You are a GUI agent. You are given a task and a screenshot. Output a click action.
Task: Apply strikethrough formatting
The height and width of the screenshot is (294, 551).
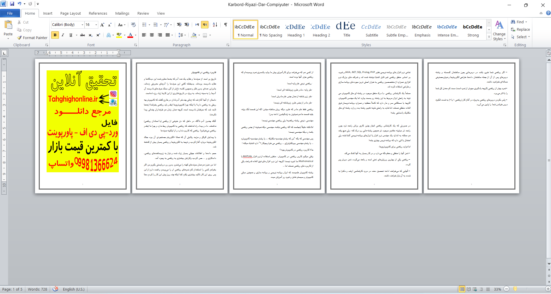point(83,35)
